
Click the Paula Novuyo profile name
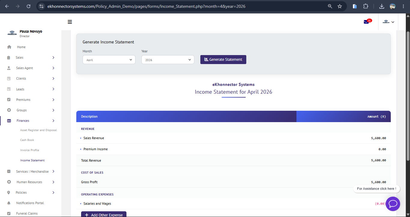coord(31,31)
